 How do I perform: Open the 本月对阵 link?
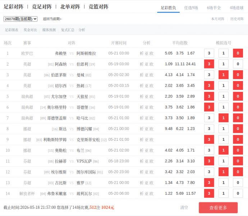[218, 19]
